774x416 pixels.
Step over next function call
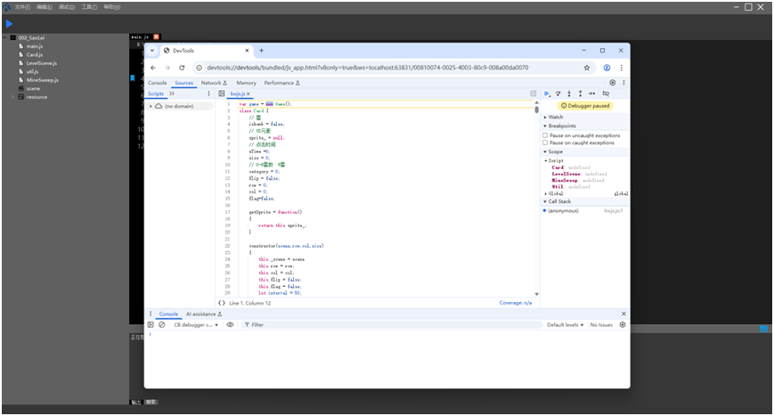(558, 94)
